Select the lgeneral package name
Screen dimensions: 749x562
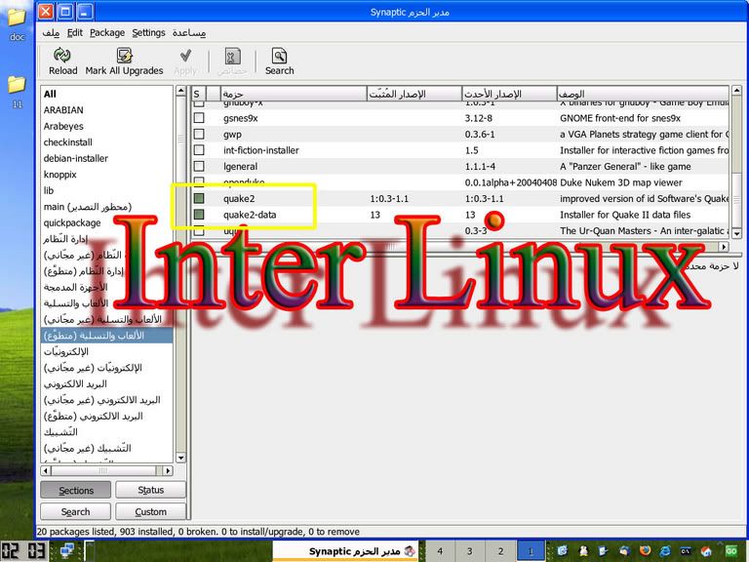point(240,166)
